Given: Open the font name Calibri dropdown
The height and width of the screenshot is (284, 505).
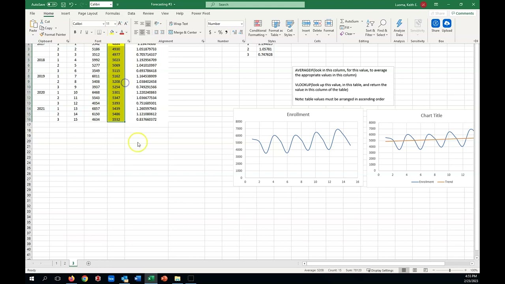Looking at the screenshot, I should point(103,24).
